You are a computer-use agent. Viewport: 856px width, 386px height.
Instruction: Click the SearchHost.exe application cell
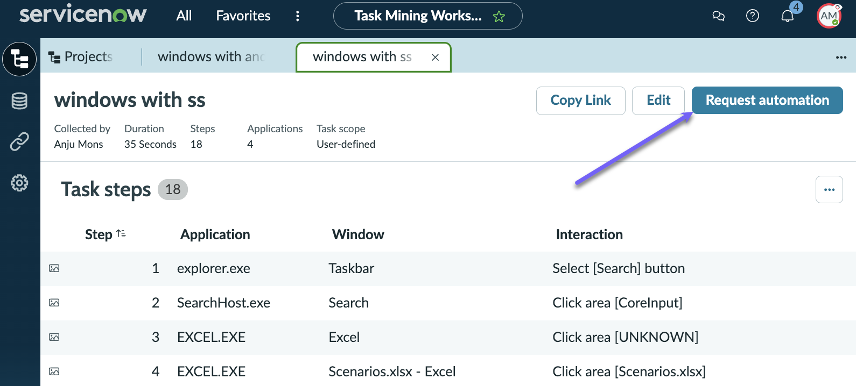click(x=223, y=303)
